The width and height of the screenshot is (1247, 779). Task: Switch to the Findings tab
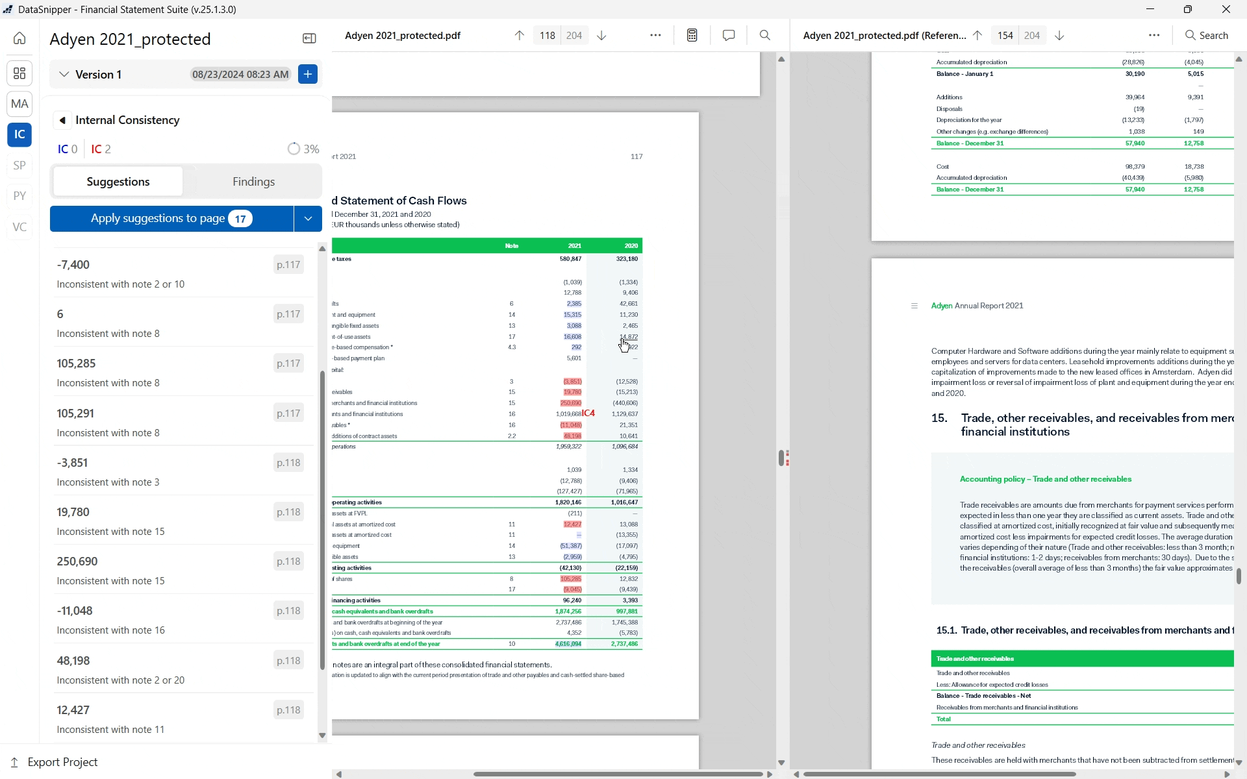[253, 182]
